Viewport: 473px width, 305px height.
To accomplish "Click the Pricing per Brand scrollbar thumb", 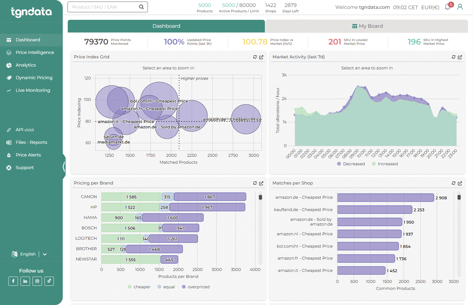I will click(x=260, y=197).
